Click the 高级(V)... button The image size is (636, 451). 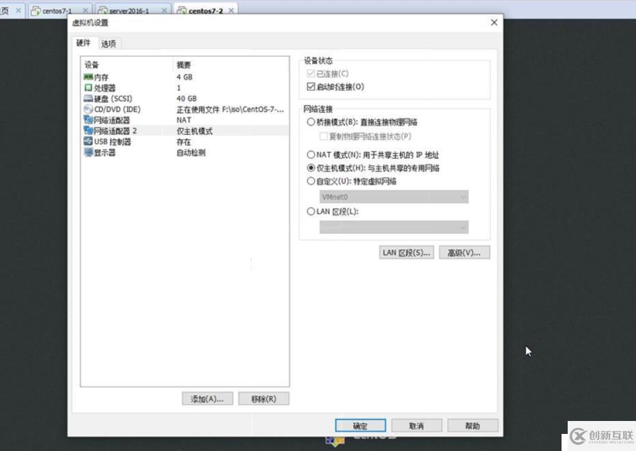click(464, 252)
